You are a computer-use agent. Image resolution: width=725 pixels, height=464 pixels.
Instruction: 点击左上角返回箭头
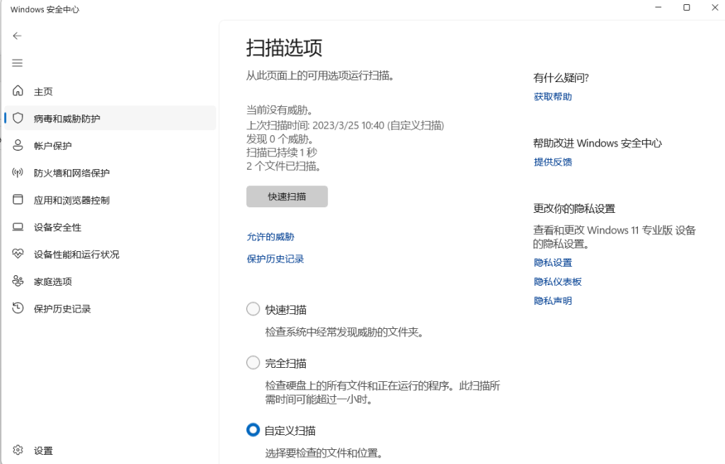pos(16,35)
